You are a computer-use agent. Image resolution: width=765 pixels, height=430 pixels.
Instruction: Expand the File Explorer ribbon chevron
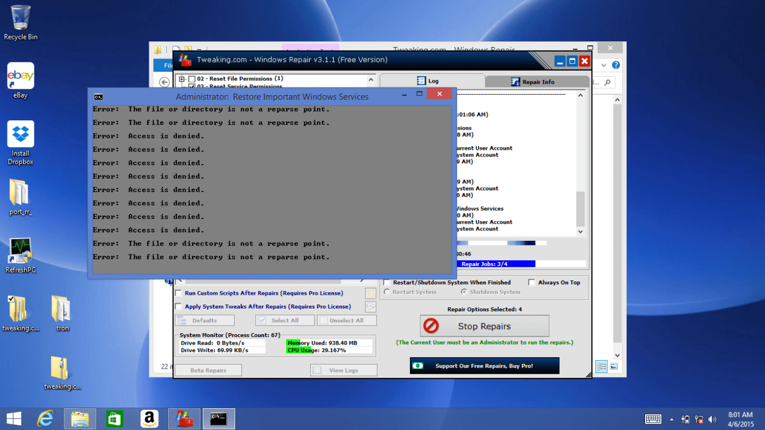(x=603, y=65)
